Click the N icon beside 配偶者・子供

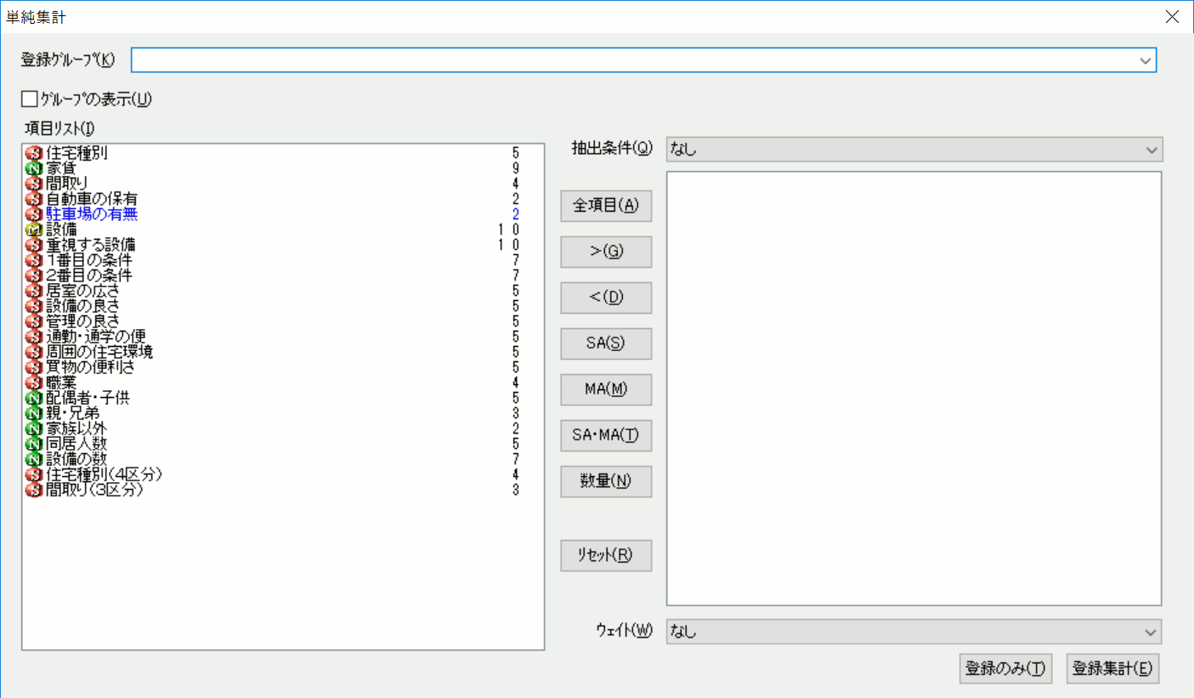[x=34, y=398]
